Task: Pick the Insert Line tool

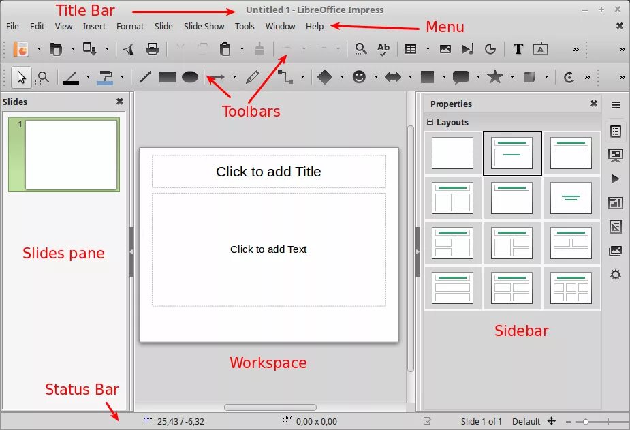Action: (x=145, y=77)
